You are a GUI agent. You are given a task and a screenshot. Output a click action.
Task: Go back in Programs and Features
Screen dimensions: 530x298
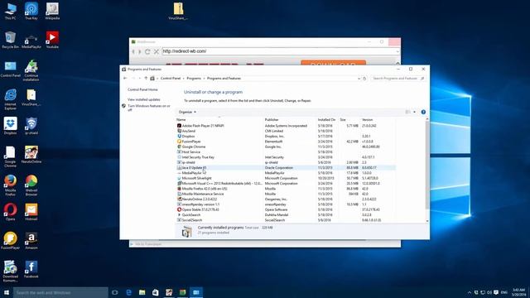125,79
